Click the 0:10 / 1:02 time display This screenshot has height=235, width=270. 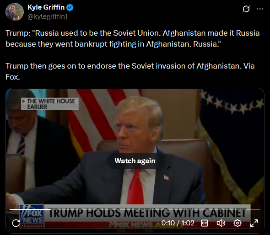[178, 223]
